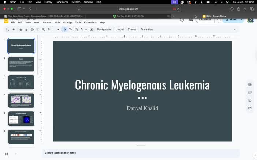Open the Google Slides home icon
This screenshot has width=257, height=160.
point(6,21)
